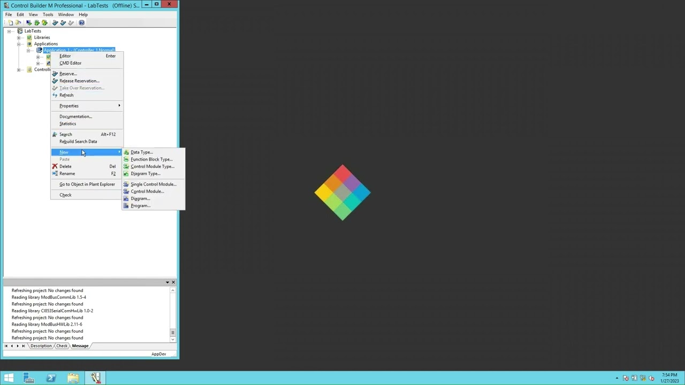Click the Diagram Type submenu icon

(126, 174)
